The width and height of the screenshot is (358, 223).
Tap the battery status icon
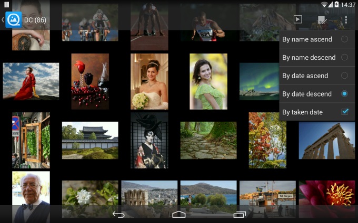pyautogui.click(x=336, y=4)
